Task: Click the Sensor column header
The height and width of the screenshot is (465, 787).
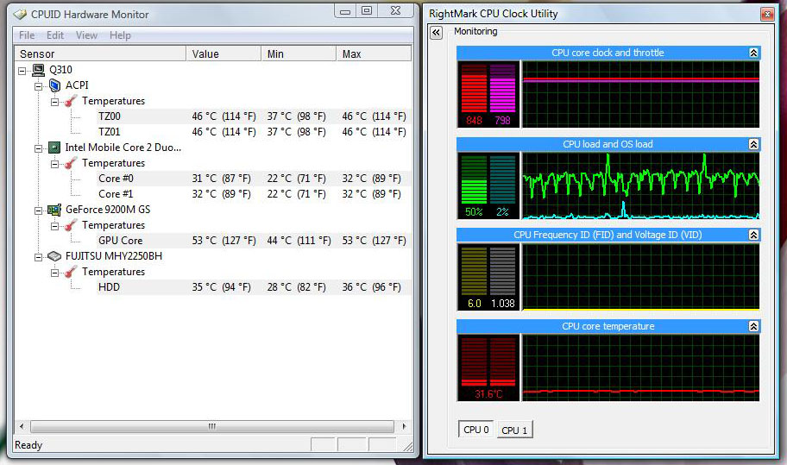Action: tap(100, 53)
